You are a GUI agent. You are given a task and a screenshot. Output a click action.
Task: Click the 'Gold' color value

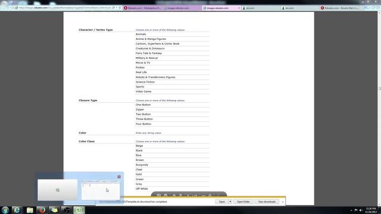139,174
